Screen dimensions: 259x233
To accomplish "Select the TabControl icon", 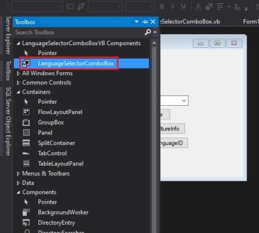I will pyautogui.click(x=27, y=154).
